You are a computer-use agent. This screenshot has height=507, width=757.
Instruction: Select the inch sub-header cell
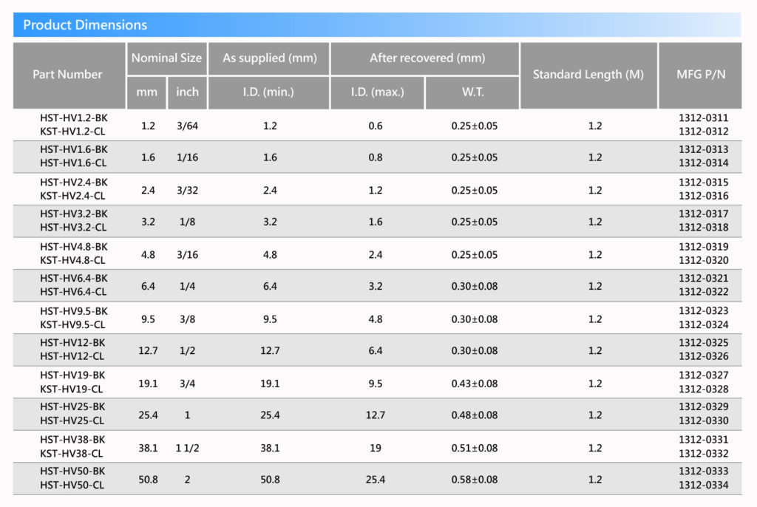tap(187, 92)
